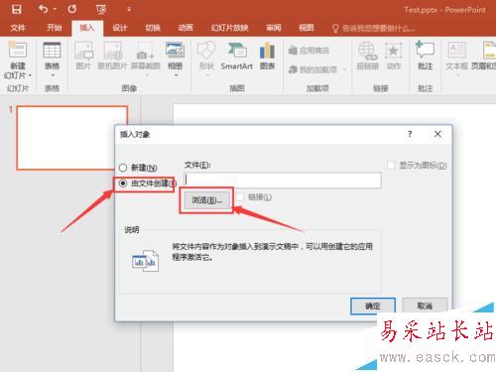The image size is (496, 372).
Task: Click the 屏幕截图 icon
Action: 146,51
